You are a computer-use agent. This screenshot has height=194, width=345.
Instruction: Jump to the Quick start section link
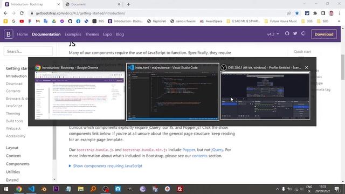click(302, 52)
